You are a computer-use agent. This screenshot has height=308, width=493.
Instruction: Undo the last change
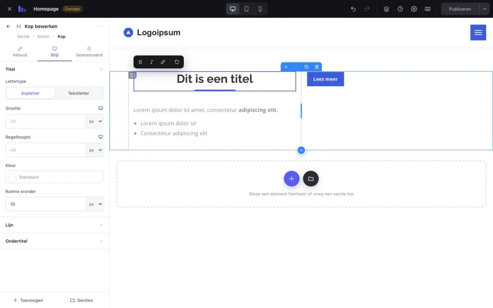(x=353, y=9)
